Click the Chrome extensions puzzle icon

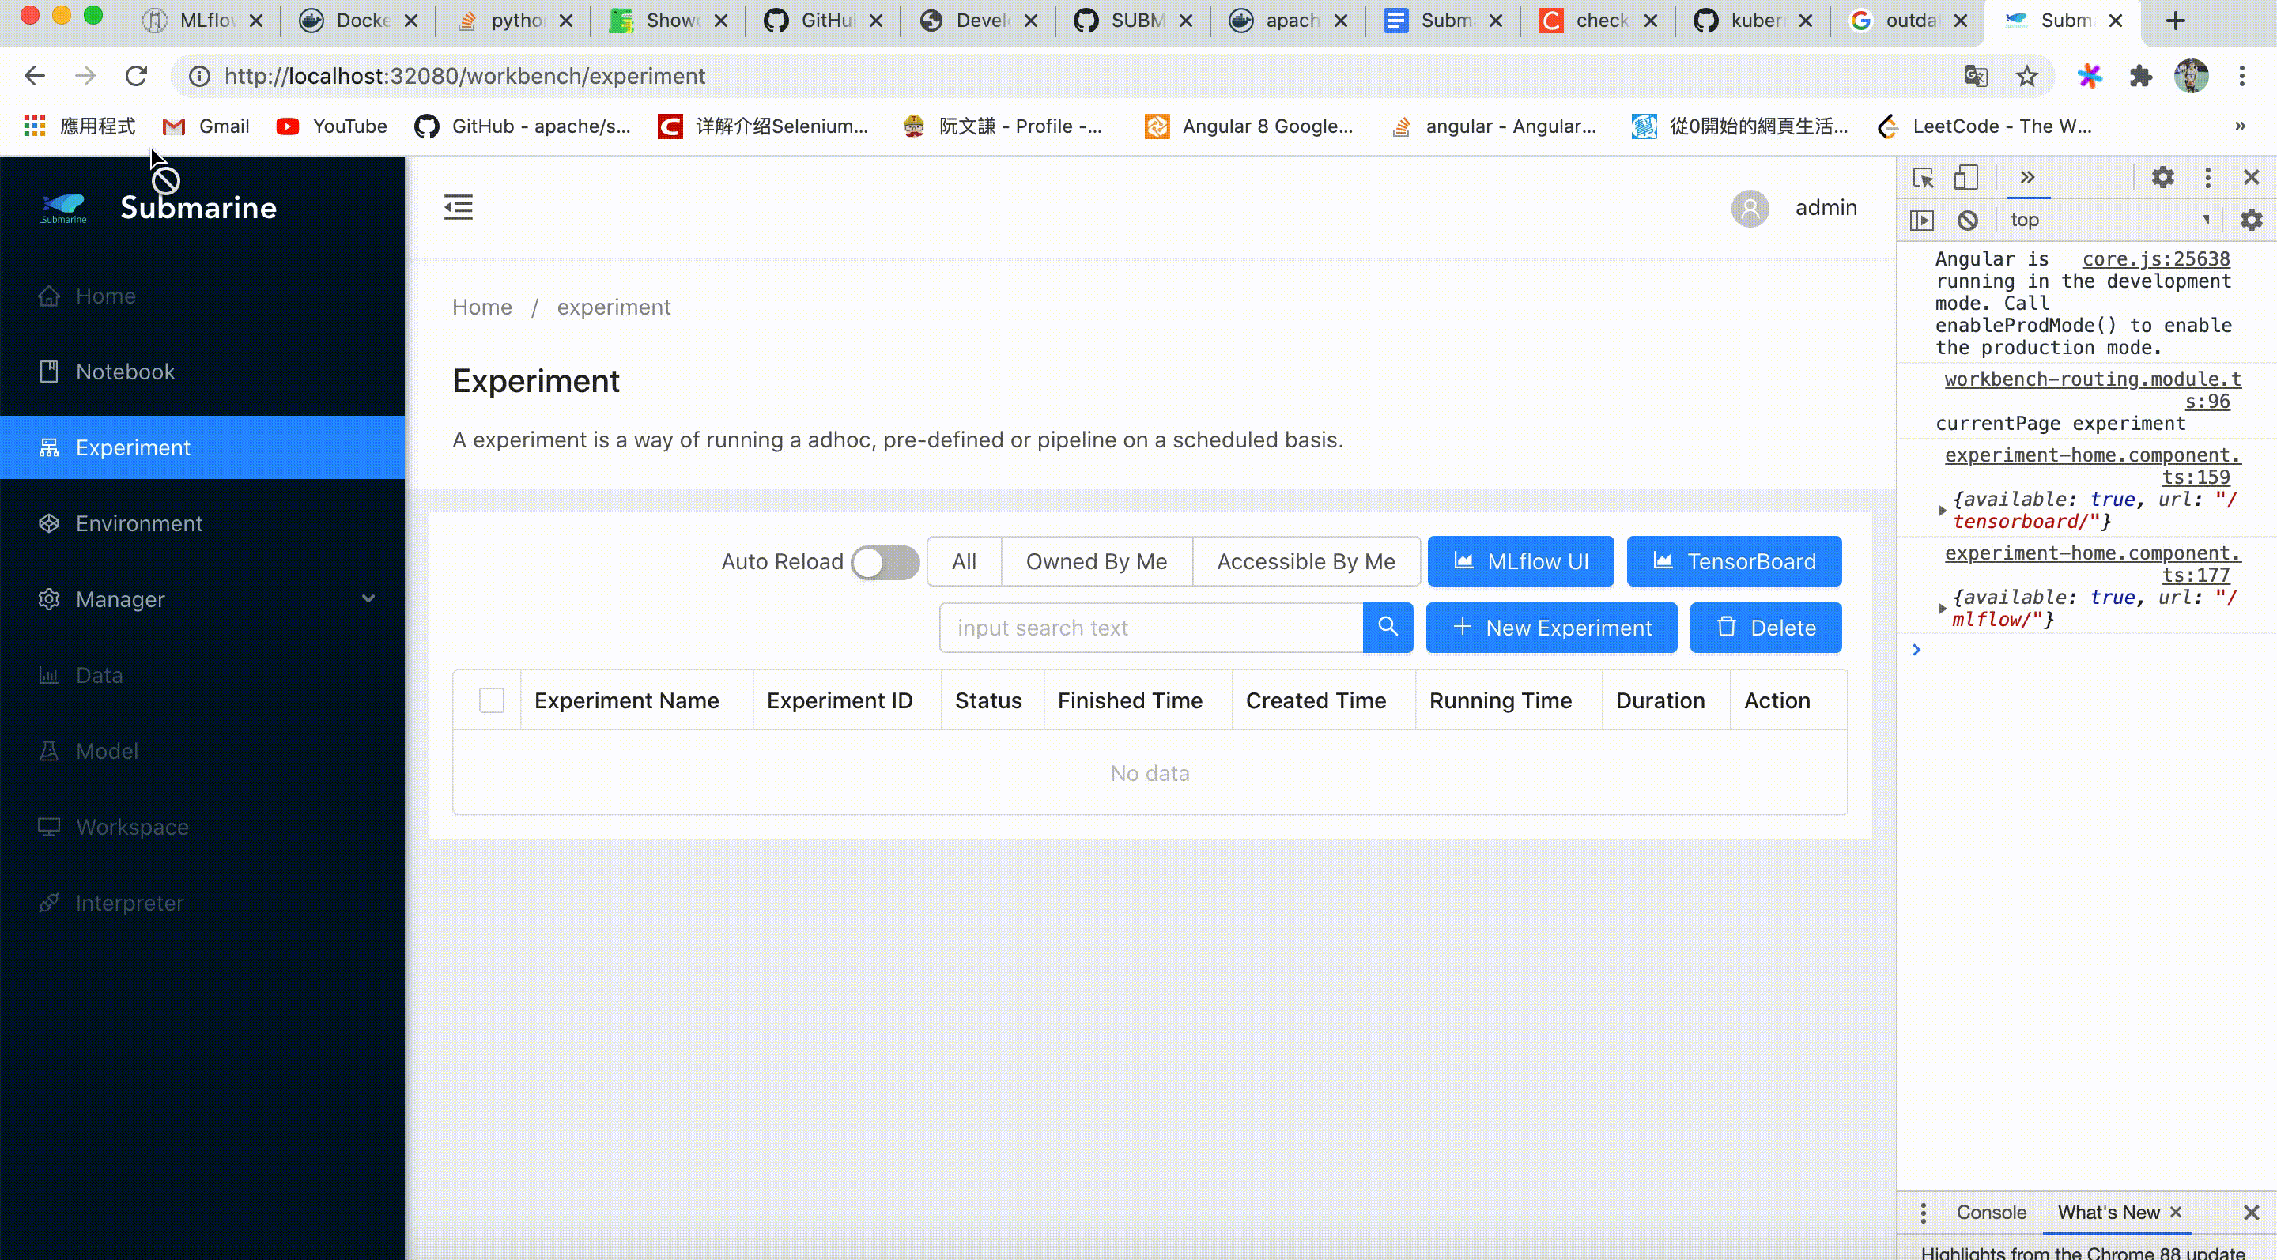point(2140,76)
